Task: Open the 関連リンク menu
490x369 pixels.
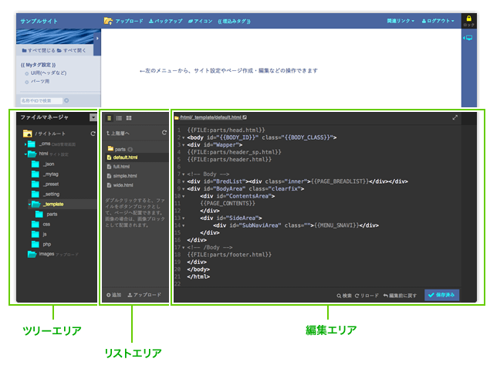Action: coord(400,21)
